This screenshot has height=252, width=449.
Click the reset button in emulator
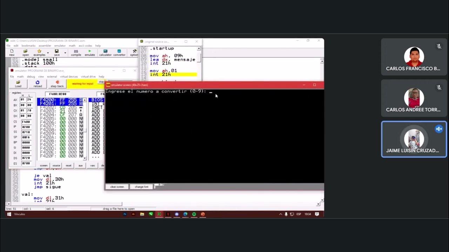tap(68, 166)
